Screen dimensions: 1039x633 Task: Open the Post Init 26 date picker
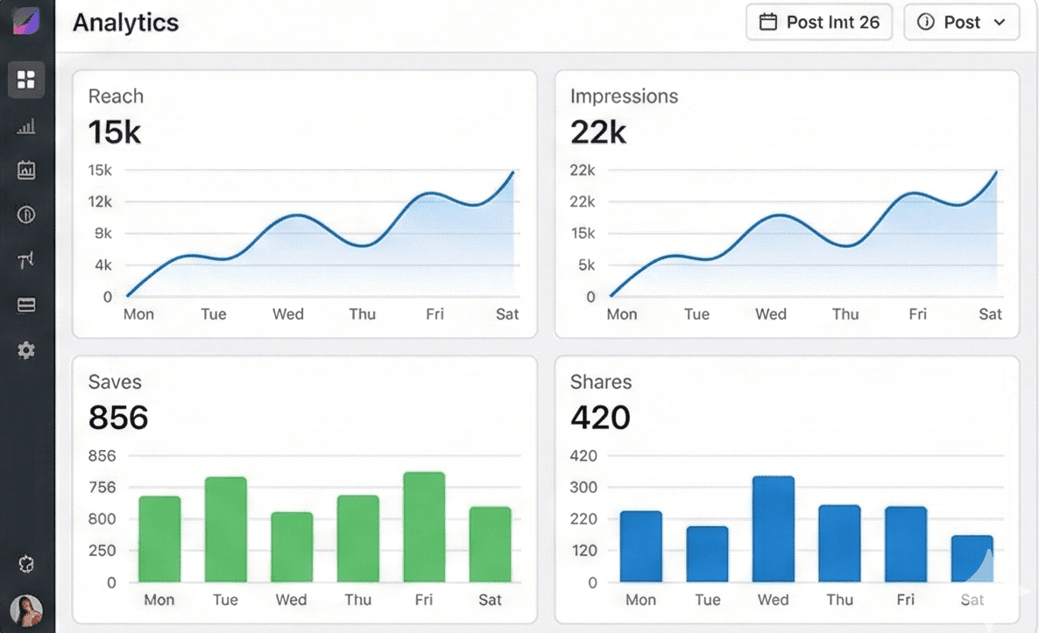click(x=818, y=22)
